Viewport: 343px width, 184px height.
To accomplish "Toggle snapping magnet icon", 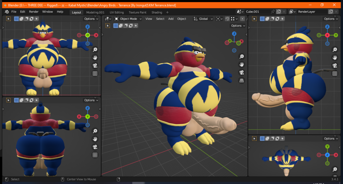I will tap(227, 19).
